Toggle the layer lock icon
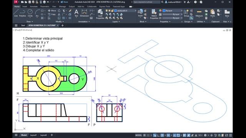The width and height of the screenshot is (246, 138). [112, 11]
